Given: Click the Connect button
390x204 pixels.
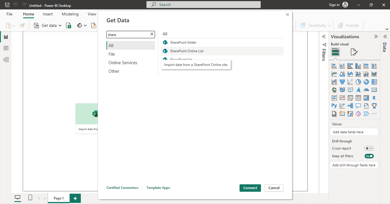Looking at the screenshot, I should [250, 188].
